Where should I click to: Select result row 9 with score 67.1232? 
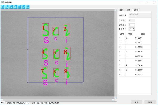[135, 74]
